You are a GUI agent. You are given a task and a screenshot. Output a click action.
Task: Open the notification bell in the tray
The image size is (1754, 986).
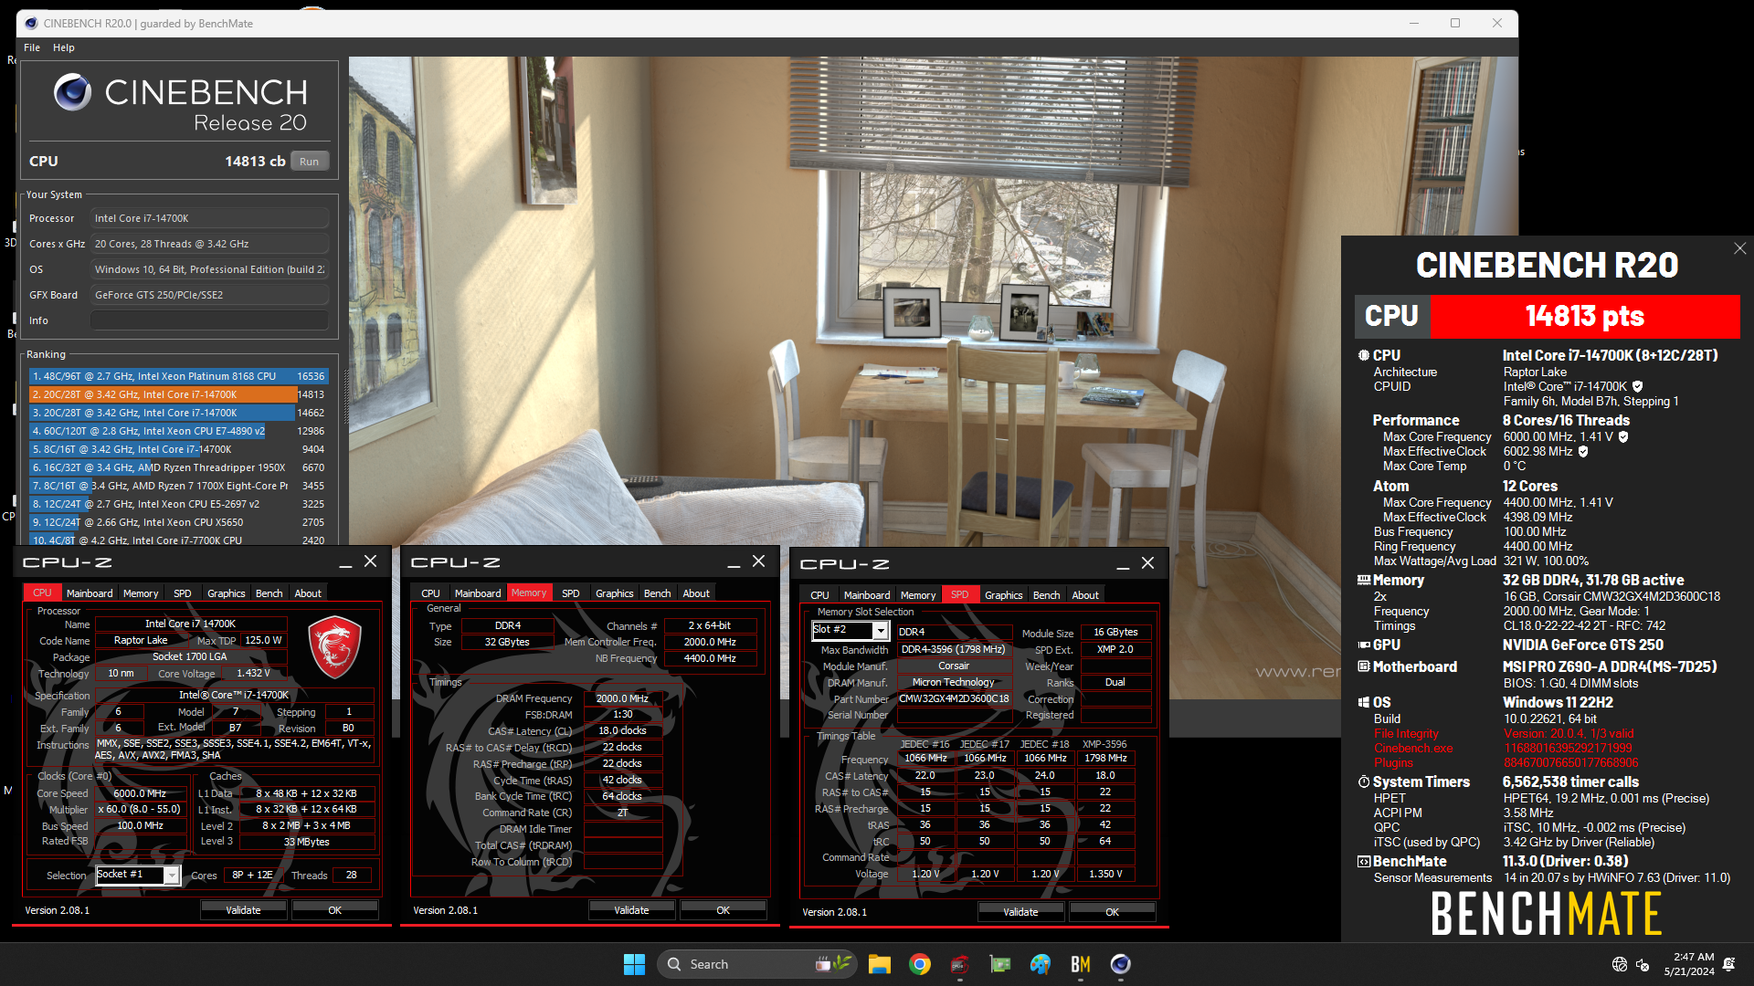click(x=1728, y=964)
